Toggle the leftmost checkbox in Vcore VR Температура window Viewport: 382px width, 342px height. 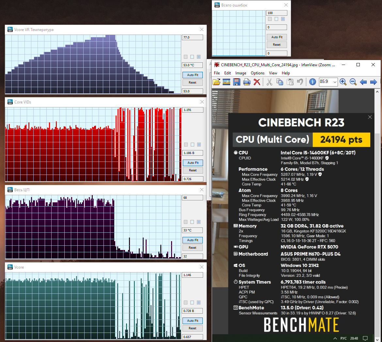pos(186,57)
